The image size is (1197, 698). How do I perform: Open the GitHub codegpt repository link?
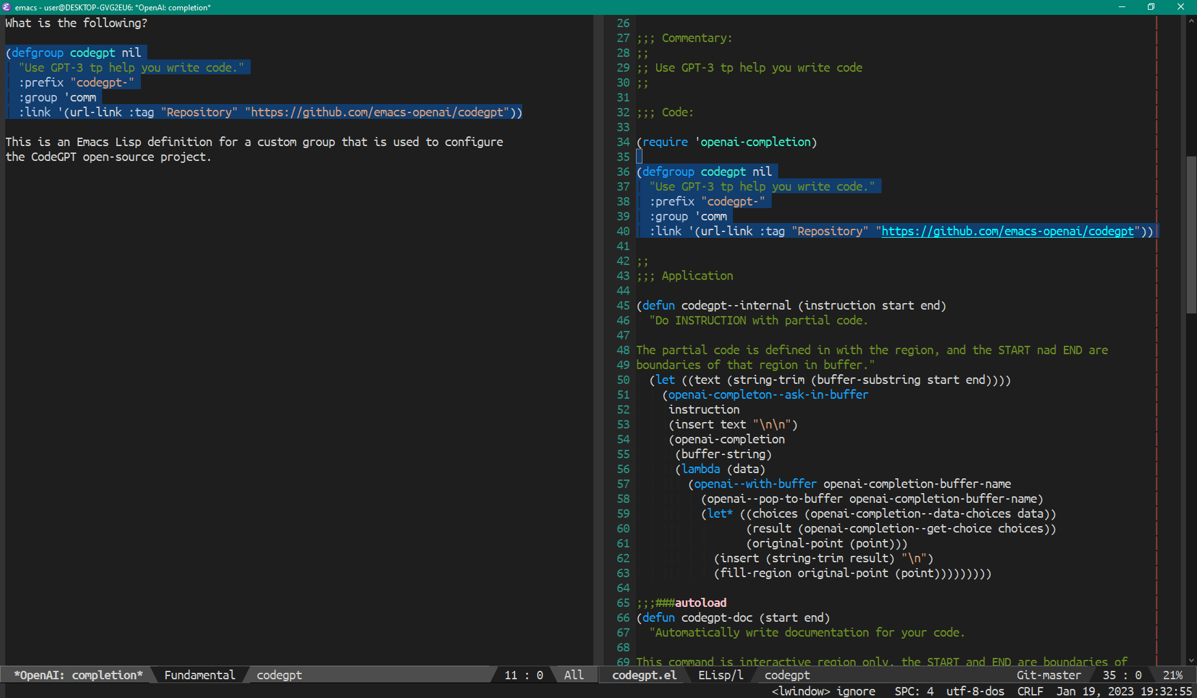(x=1007, y=231)
